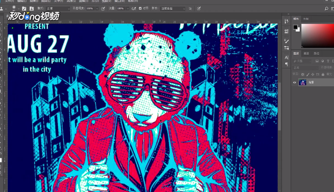Open the Clone Stamp tool preset picker
This screenshot has width=334, height=192.
[2, 9]
